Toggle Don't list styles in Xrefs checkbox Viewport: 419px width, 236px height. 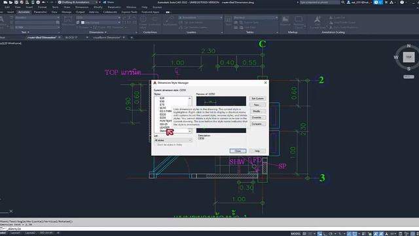click(156, 145)
